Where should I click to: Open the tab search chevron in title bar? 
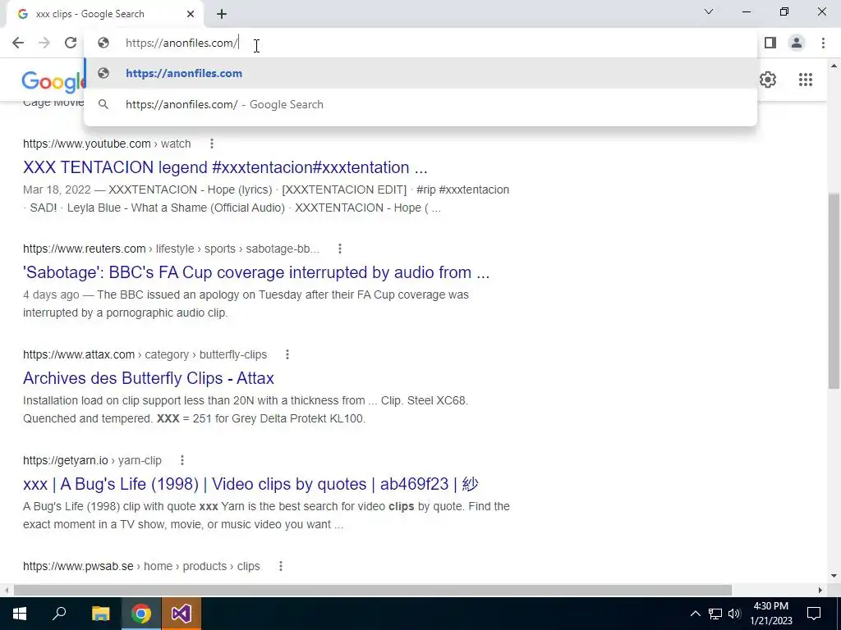click(x=709, y=11)
